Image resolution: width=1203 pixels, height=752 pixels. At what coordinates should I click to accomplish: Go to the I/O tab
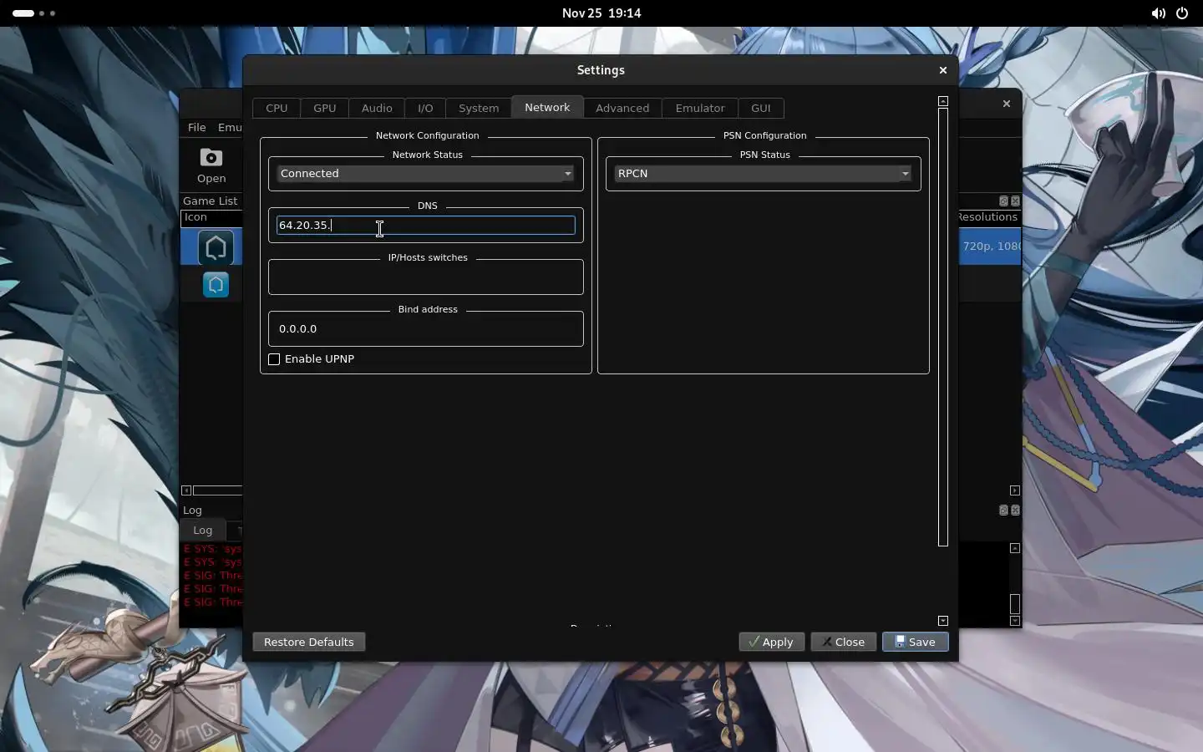(425, 108)
